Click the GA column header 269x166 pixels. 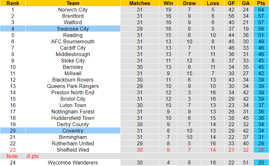coord(246,3)
